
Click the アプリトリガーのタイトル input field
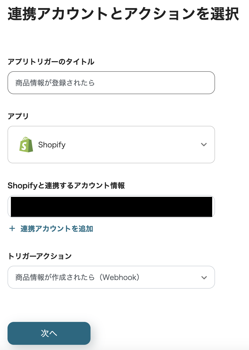click(x=111, y=83)
